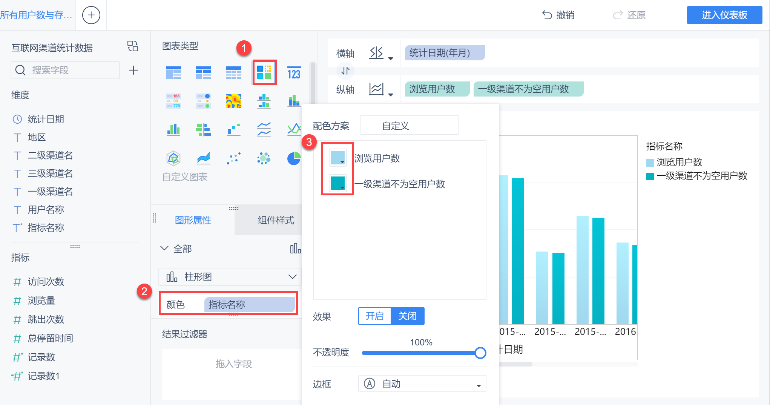Click the 进入仪表板 button
Screen dimensions: 770x405
(724, 15)
